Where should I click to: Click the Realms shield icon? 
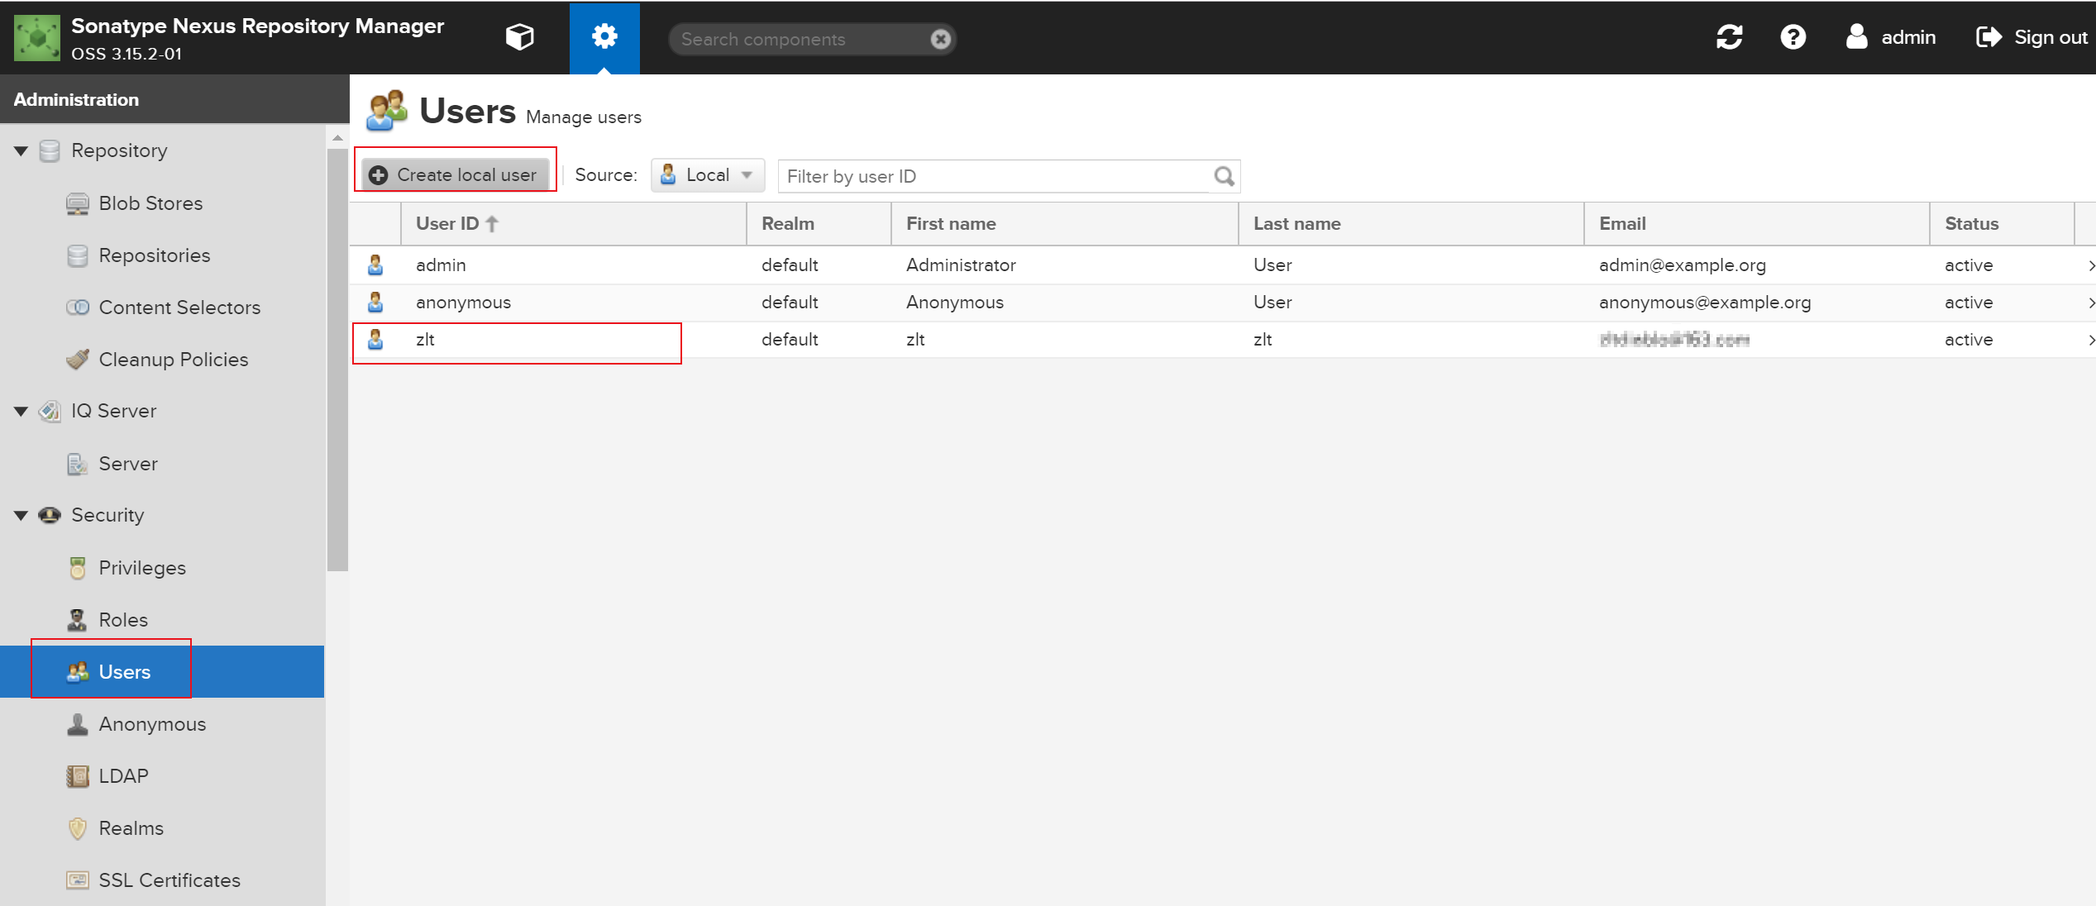click(78, 828)
